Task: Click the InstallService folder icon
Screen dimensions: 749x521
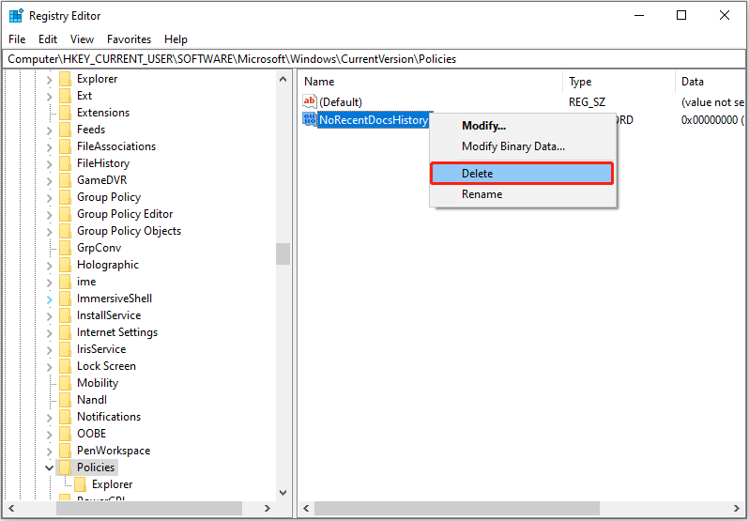Action: tap(65, 315)
